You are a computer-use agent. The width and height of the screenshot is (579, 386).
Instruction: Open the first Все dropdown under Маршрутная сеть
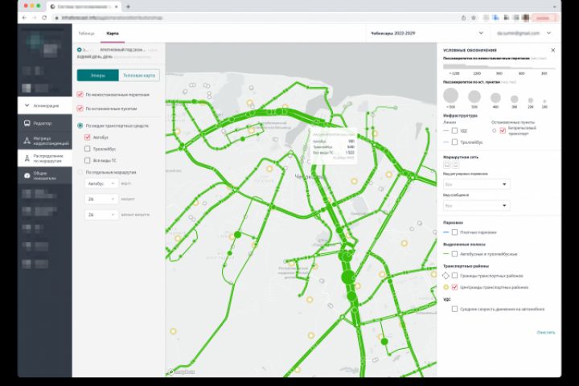(x=476, y=184)
